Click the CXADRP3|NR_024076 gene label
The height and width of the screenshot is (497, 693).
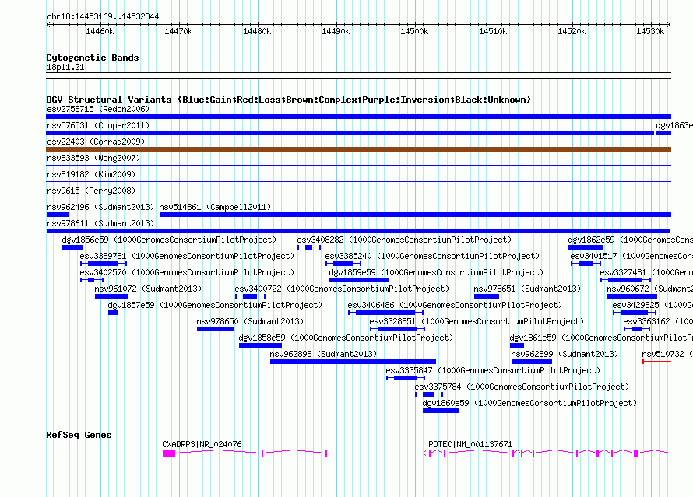coord(202,444)
